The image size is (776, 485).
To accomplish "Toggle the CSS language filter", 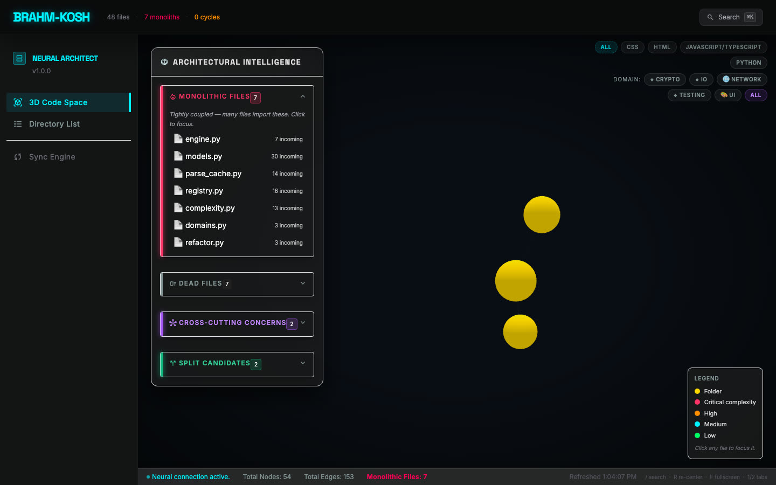I will [633, 47].
